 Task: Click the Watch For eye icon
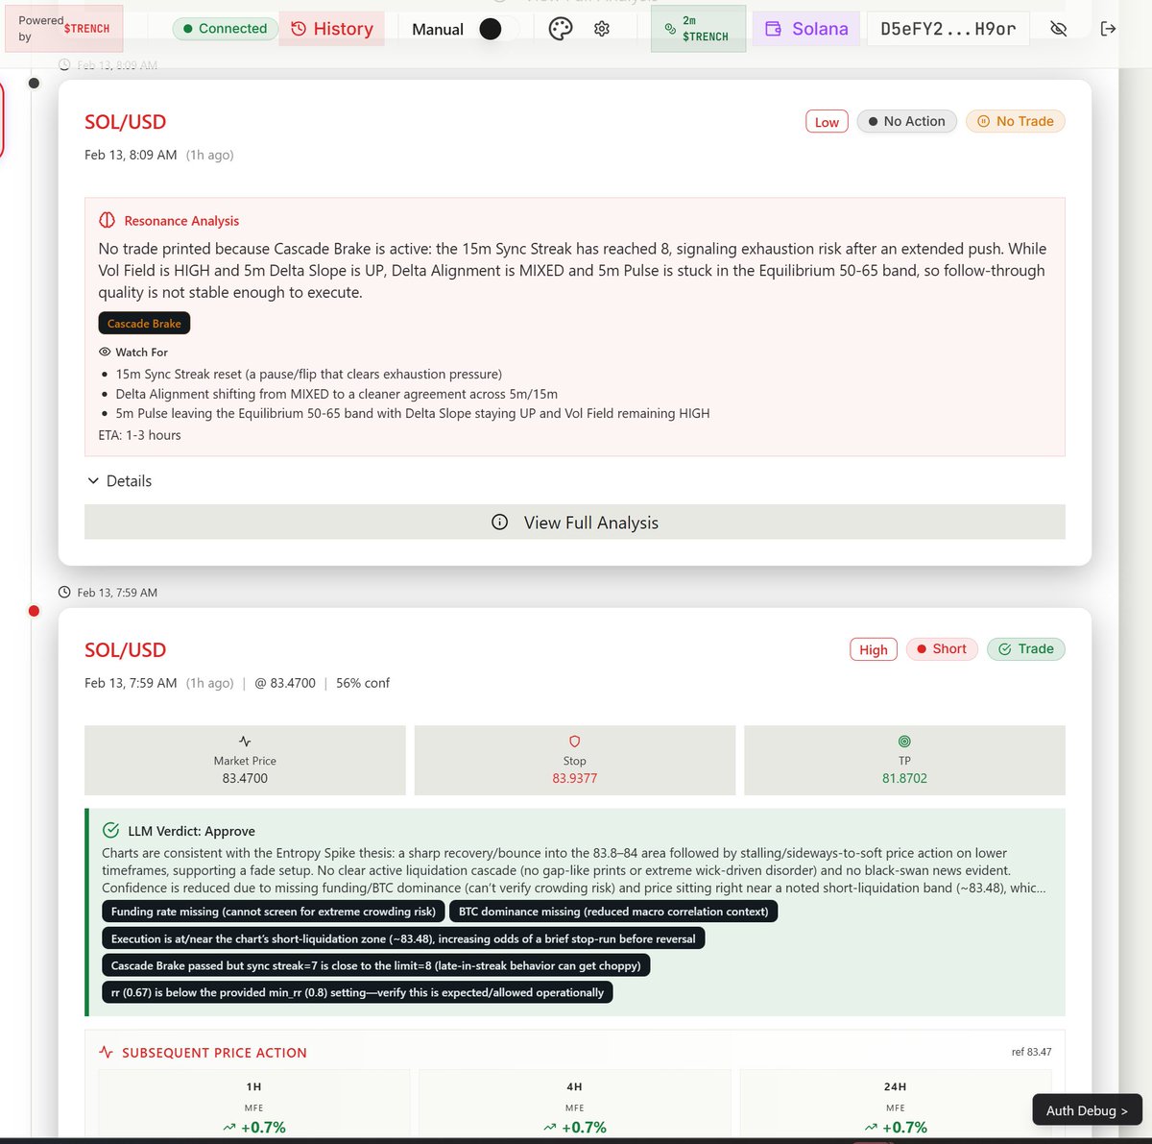[105, 353]
